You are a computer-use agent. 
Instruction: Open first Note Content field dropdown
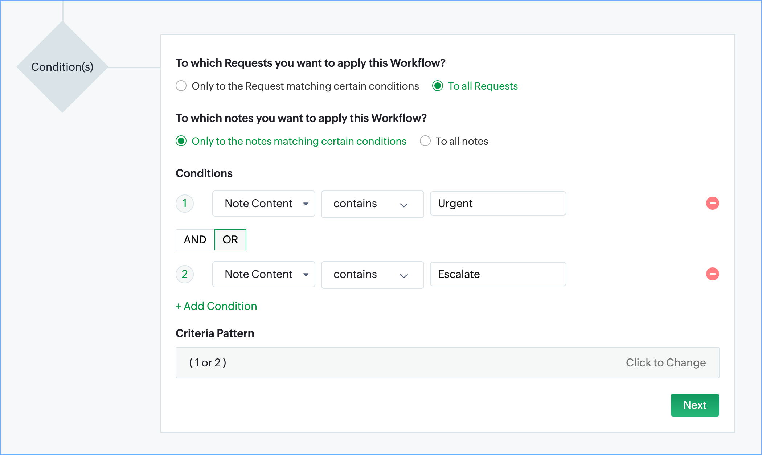click(264, 204)
